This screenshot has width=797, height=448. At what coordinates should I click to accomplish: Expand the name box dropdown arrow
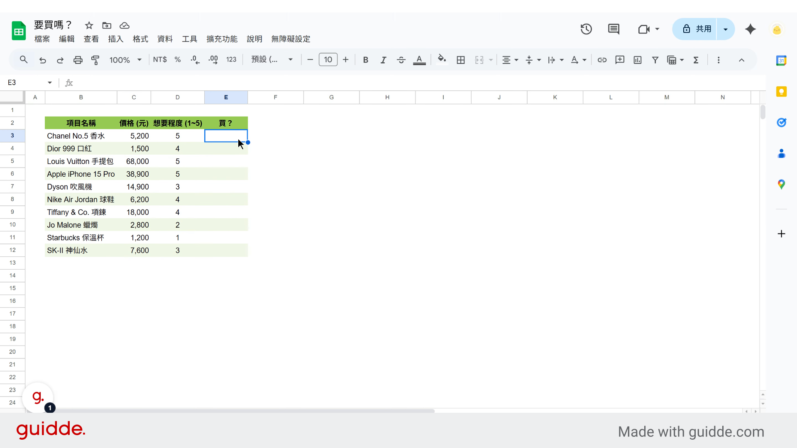(50, 83)
